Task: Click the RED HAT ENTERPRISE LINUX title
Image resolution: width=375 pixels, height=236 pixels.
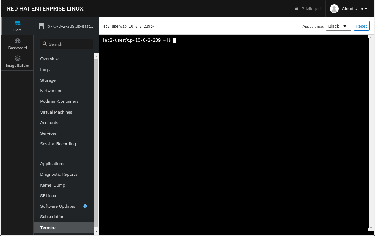Action: (45, 9)
